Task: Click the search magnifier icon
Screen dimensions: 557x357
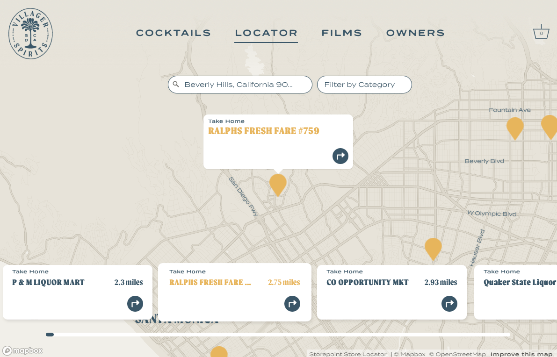Action: point(176,85)
